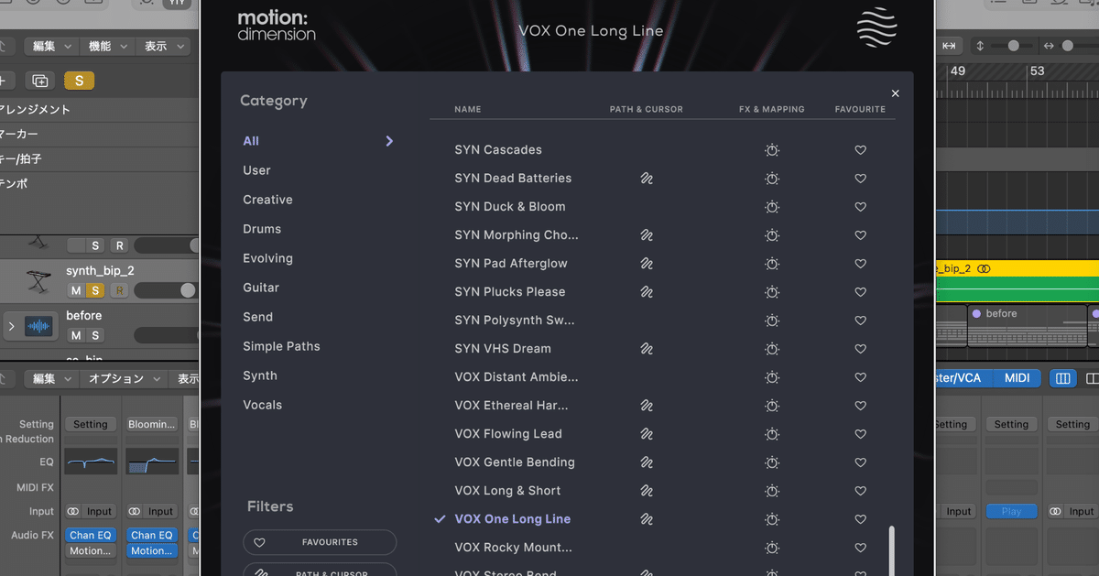Select the Evolving category
This screenshot has height=576, width=1099.
267,258
